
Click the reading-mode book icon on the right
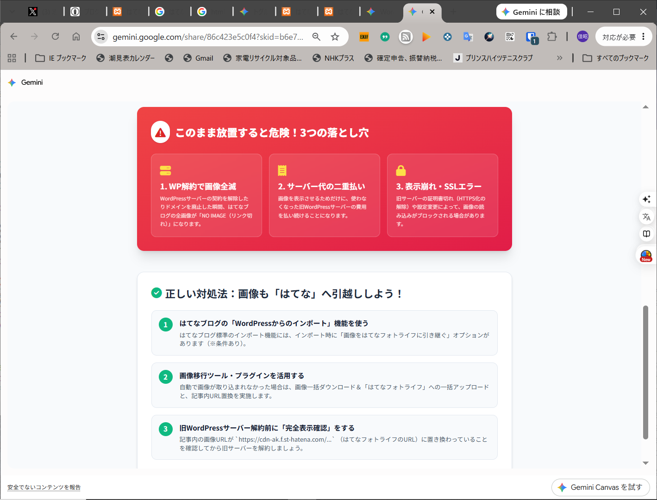coord(646,234)
